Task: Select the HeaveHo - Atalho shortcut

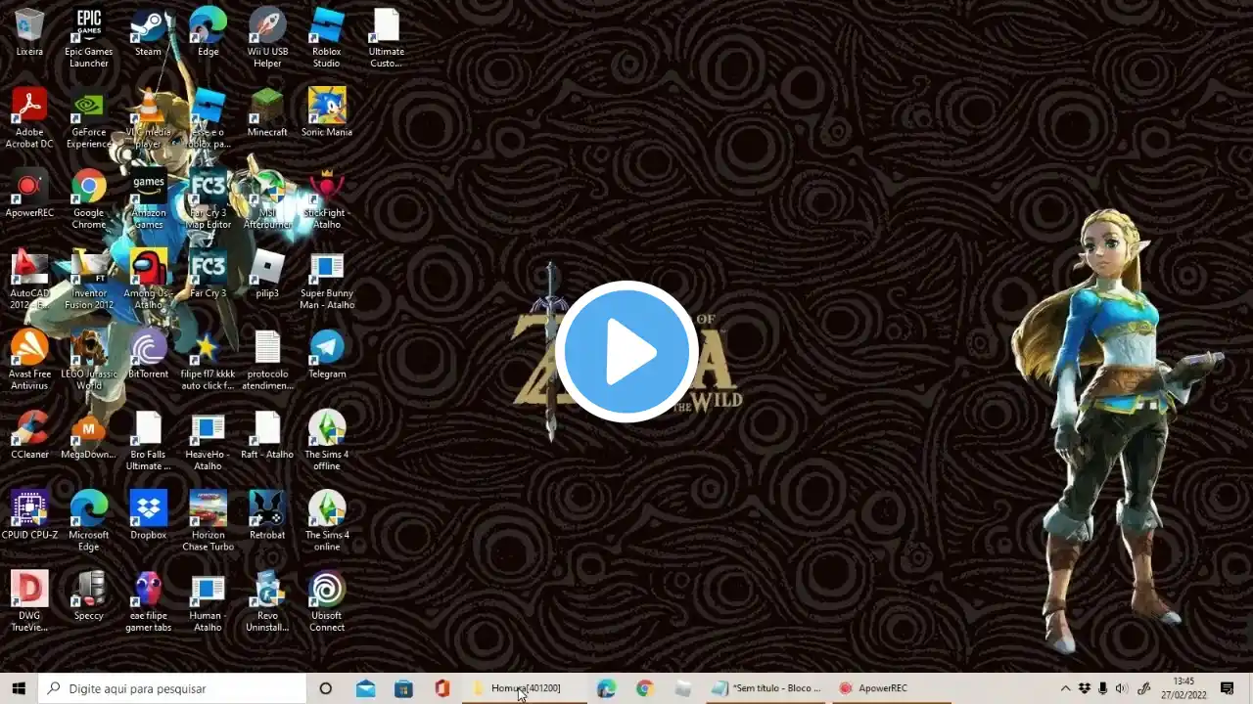Action: 208,441
